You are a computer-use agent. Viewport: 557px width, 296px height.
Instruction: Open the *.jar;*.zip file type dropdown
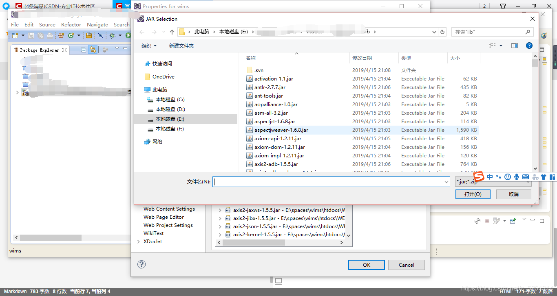(493, 182)
